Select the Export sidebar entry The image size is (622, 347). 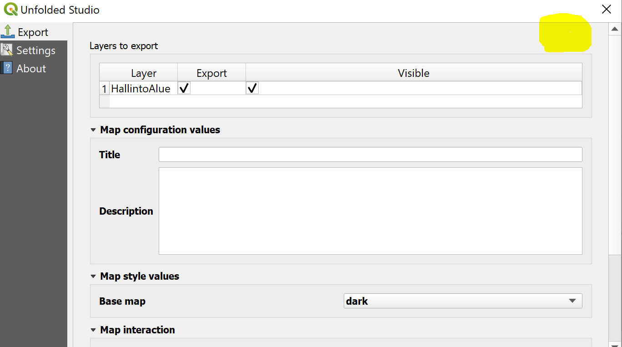(x=32, y=32)
